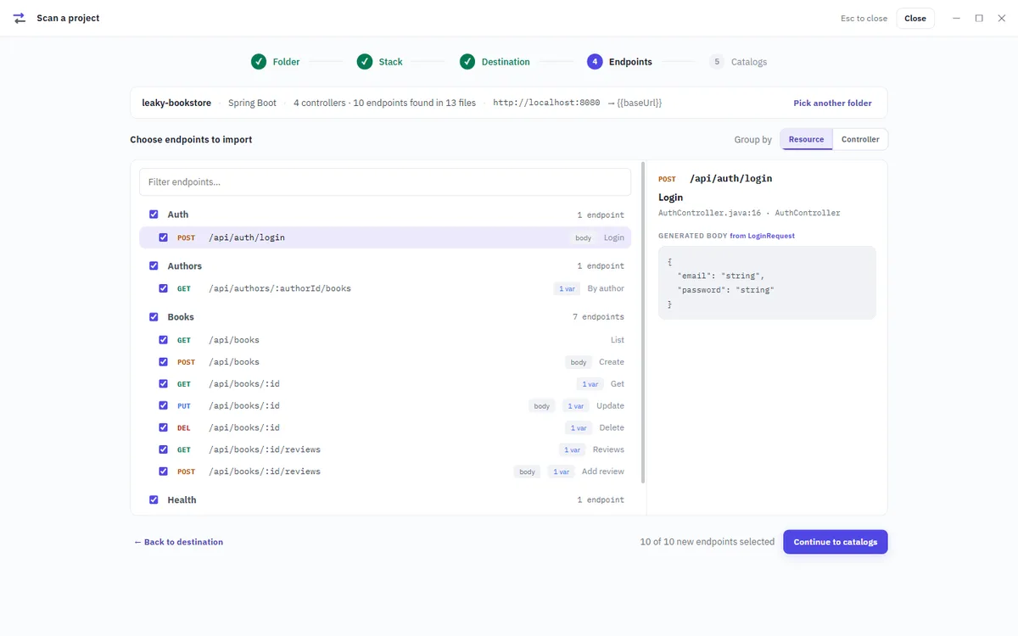Click the endpoint list scrollbar
The width and height of the screenshot is (1018, 636).
(x=643, y=322)
